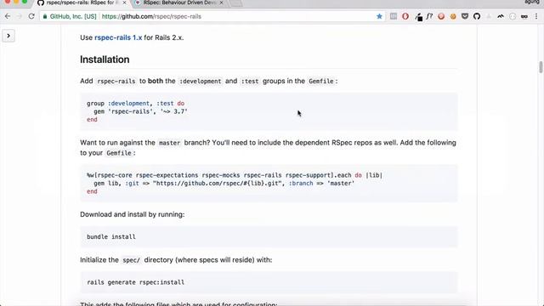Click 'Download and install by running:' text
This screenshot has height=306, width=544.
click(x=133, y=214)
